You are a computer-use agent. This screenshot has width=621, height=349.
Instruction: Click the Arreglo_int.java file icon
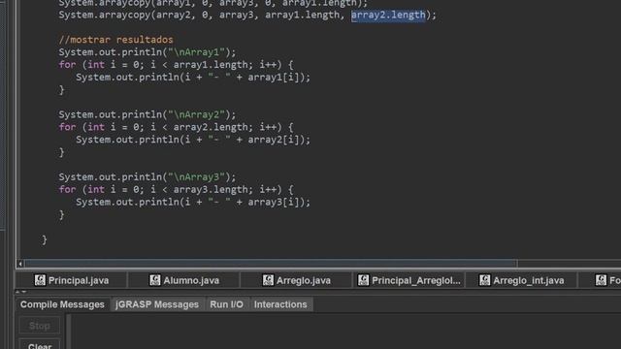(x=485, y=280)
